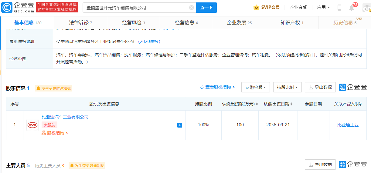Enable 发生变更时通知我 for 股东信息

53,88
